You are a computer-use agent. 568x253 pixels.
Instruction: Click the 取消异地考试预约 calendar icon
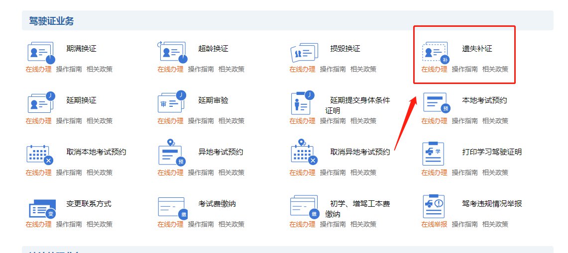point(304,153)
